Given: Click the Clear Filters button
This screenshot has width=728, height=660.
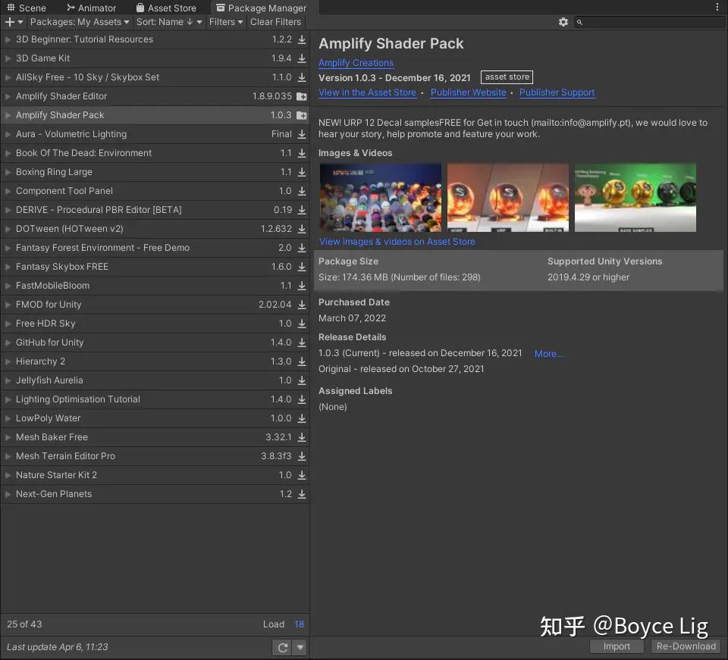Looking at the screenshot, I should tap(275, 22).
